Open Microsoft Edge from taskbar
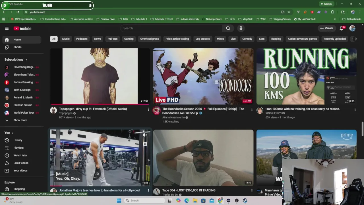364x205 pixels. click(187, 200)
